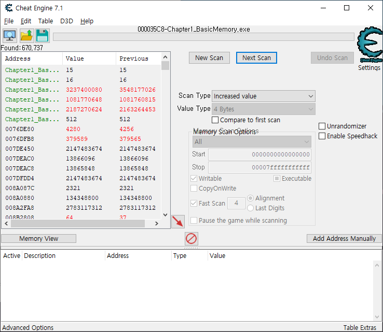The height and width of the screenshot is (332, 383).
Task: Click the Stop address input field
Action: tap(259, 167)
